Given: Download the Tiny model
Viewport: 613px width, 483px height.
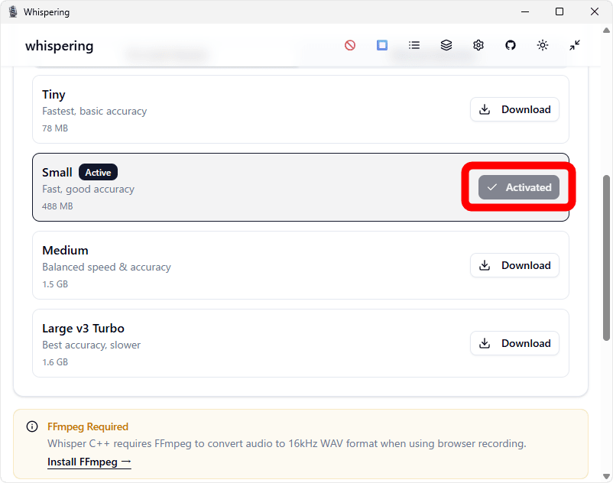Looking at the screenshot, I should 514,109.
